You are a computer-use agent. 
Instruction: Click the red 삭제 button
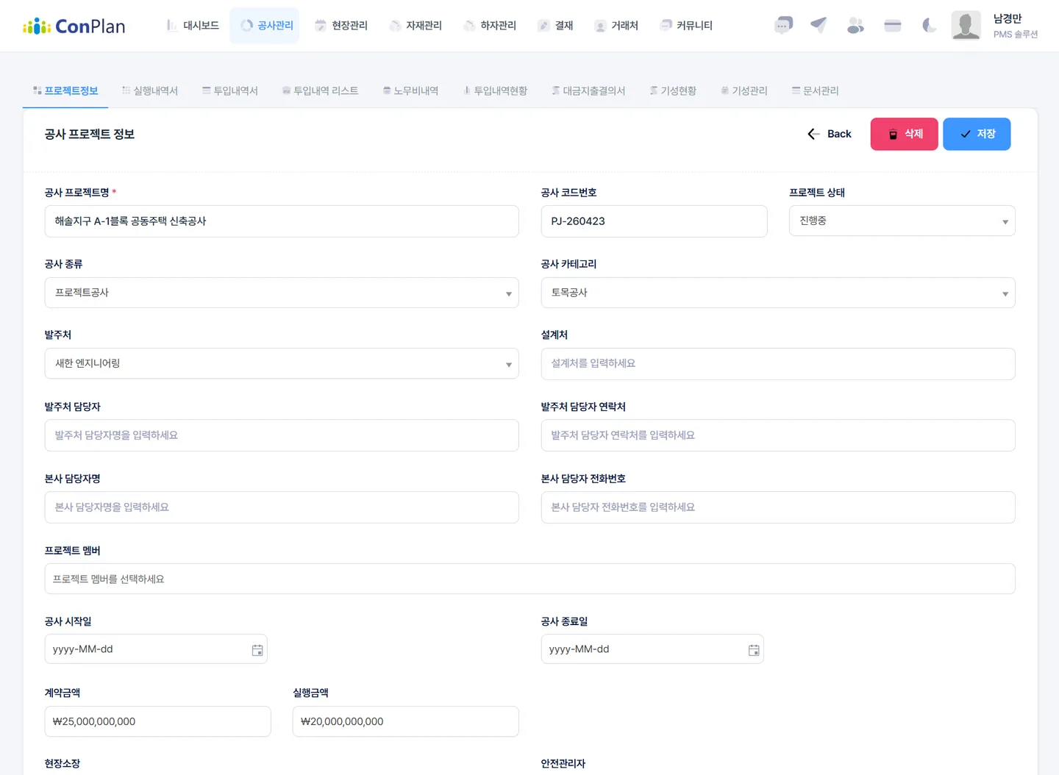point(904,134)
